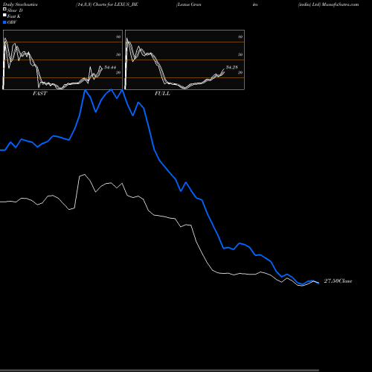Screen dimensions: 372x372
Task: Click the Fast K legend text
Action: (x=14, y=16)
